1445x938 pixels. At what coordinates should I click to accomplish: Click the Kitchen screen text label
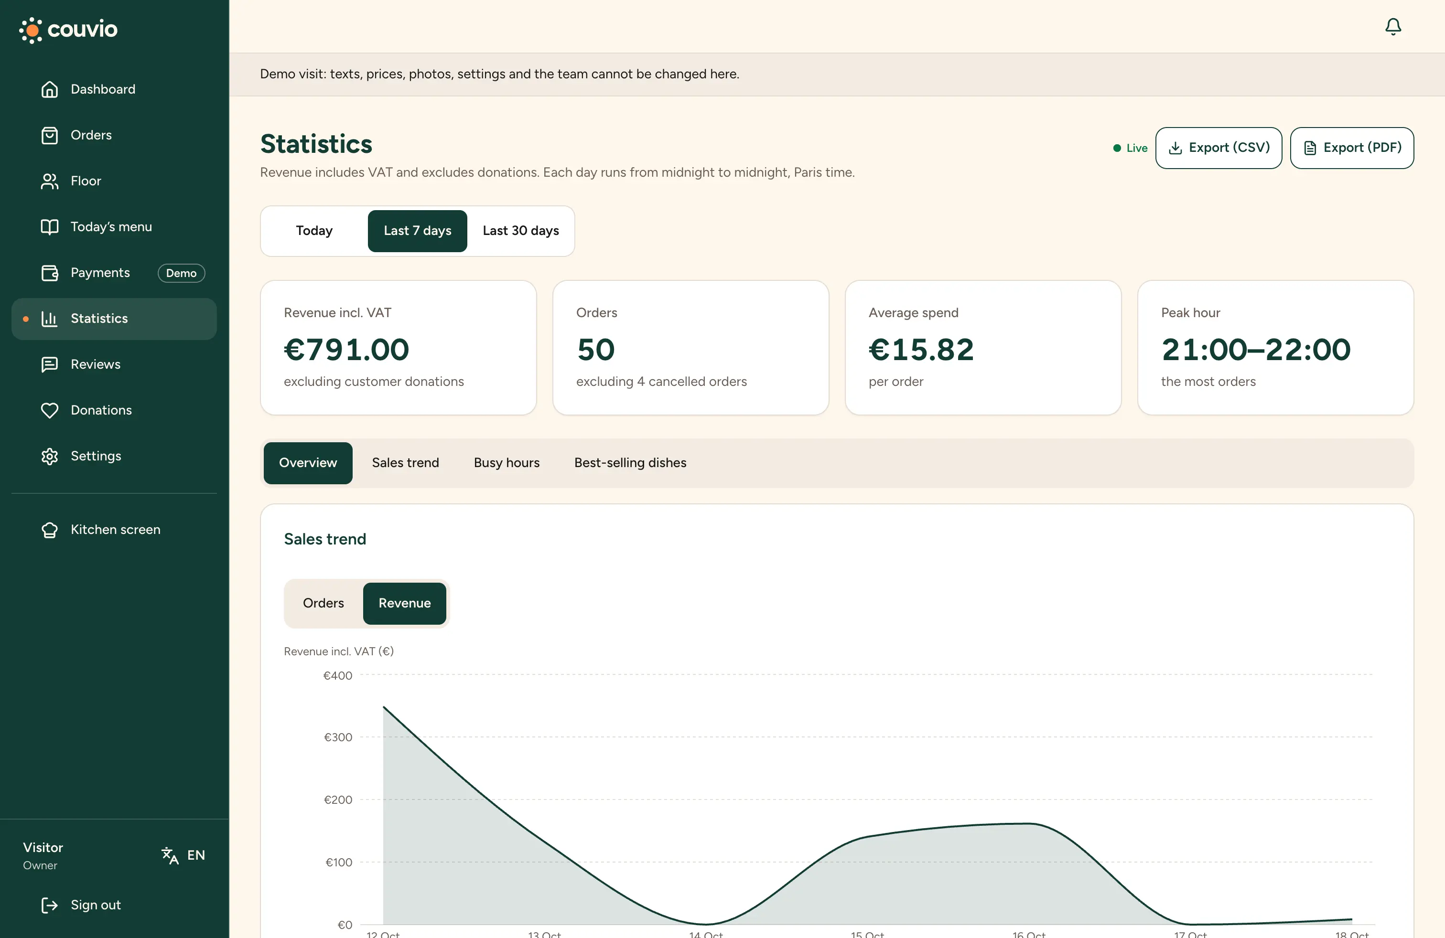click(116, 530)
